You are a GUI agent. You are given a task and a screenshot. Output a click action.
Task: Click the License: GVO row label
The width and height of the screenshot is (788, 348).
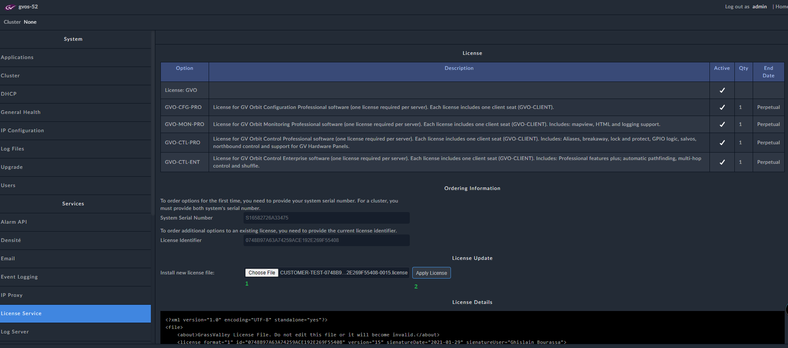[x=181, y=90]
